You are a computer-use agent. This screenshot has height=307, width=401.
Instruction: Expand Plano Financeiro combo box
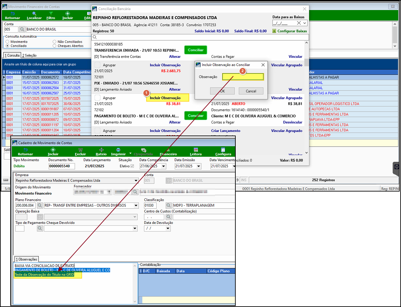[x=136, y=205]
